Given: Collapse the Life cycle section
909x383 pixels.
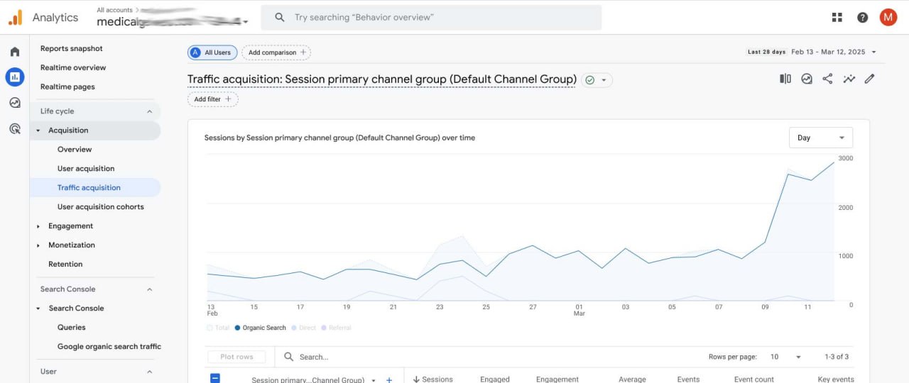Looking at the screenshot, I should [149, 111].
